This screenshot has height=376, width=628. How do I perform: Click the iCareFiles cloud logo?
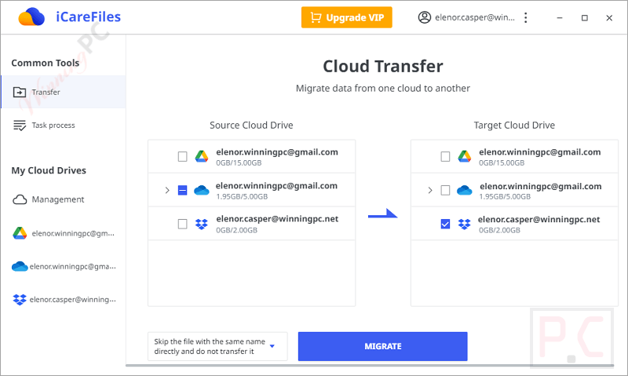(x=31, y=16)
